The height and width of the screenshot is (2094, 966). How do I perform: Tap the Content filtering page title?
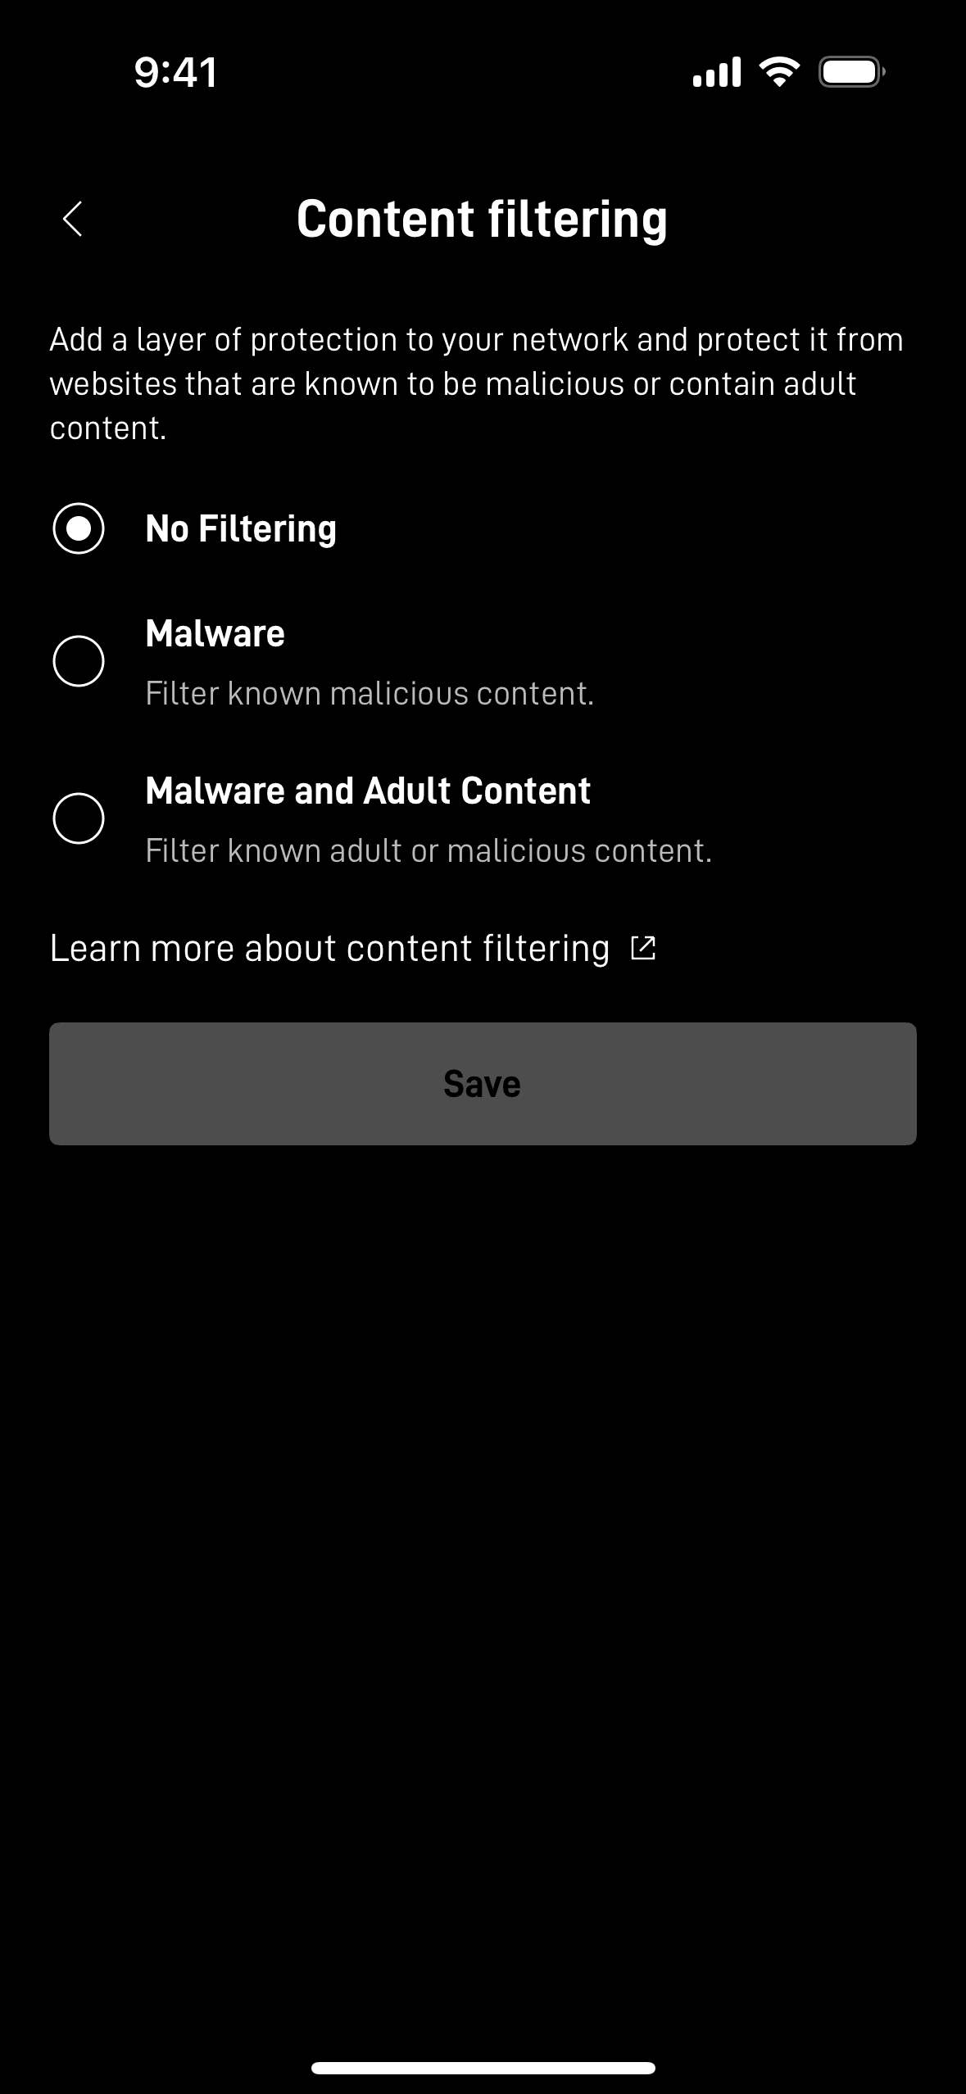click(483, 220)
